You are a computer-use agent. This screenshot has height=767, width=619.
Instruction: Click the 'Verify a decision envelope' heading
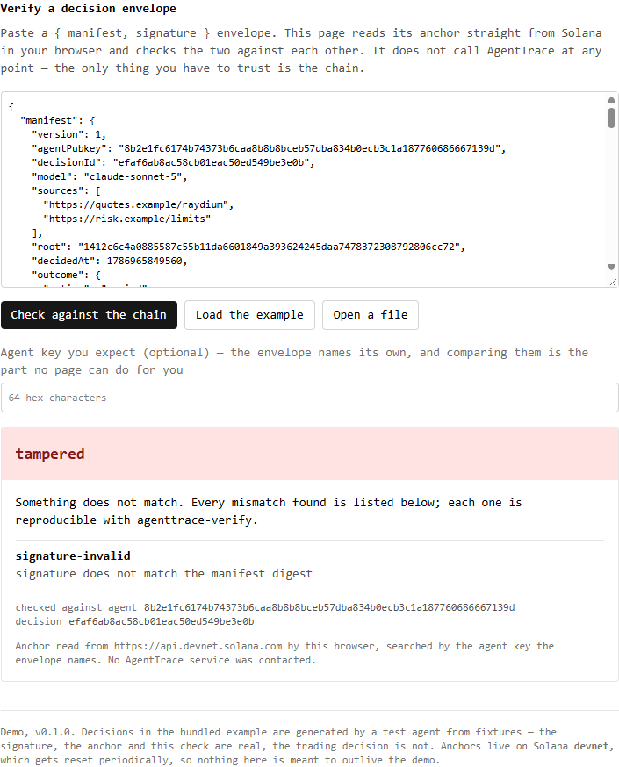[88, 9]
